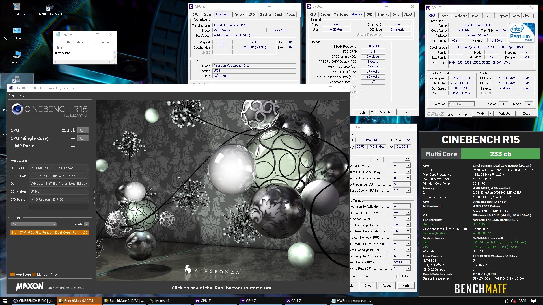Switch to CINEBENCH R15.0 taskbar item

33,301
